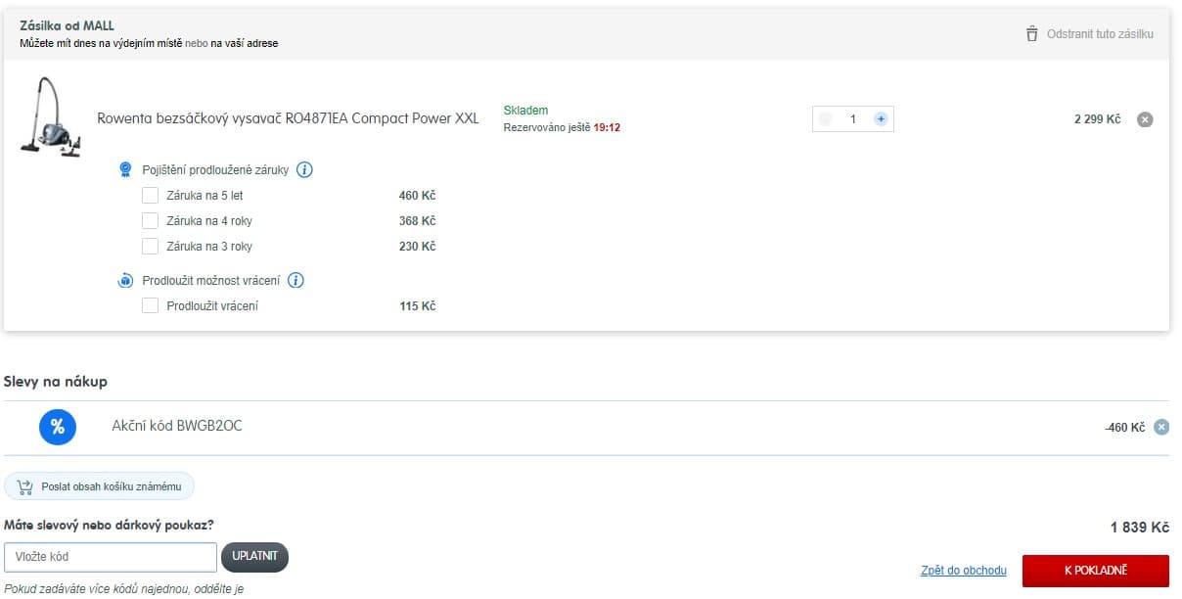Click 'Máte slevový nebo dárkový poukaz?' text
The image size is (1182, 599).
pos(109,525)
